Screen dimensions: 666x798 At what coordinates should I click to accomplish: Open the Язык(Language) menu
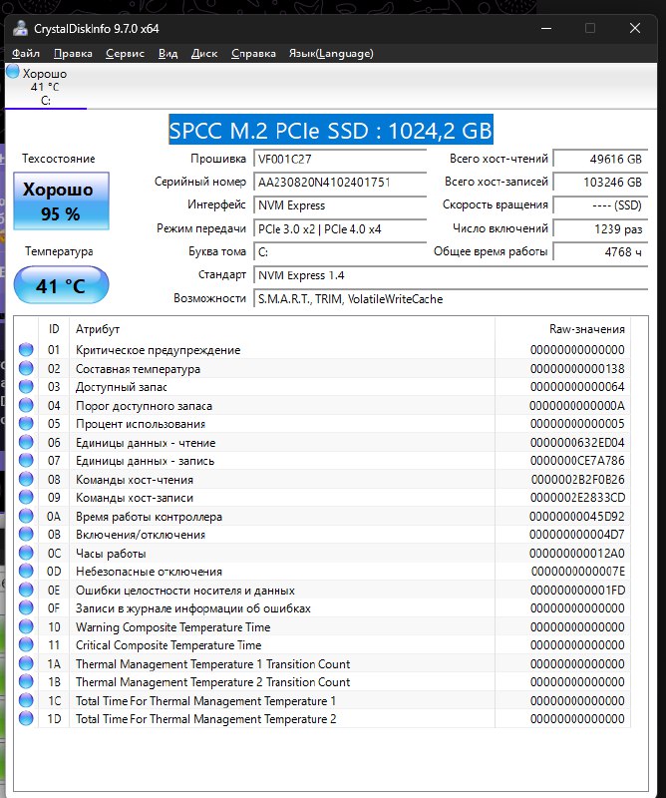[x=331, y=53]
